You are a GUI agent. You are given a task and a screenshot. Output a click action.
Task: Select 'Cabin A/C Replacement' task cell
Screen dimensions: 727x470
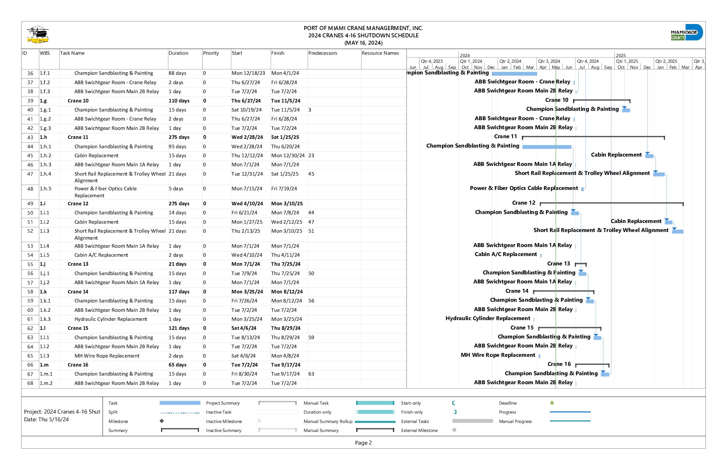(x=114, y=255)
